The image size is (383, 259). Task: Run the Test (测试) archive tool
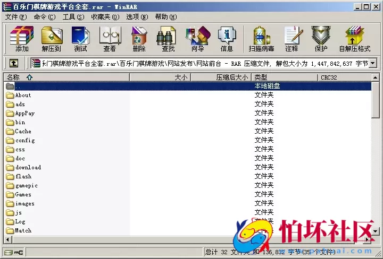[81, 39]
